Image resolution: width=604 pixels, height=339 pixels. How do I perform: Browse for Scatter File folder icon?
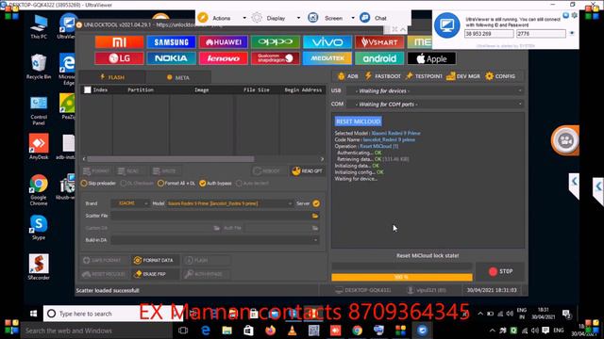(x=315, y=216)
